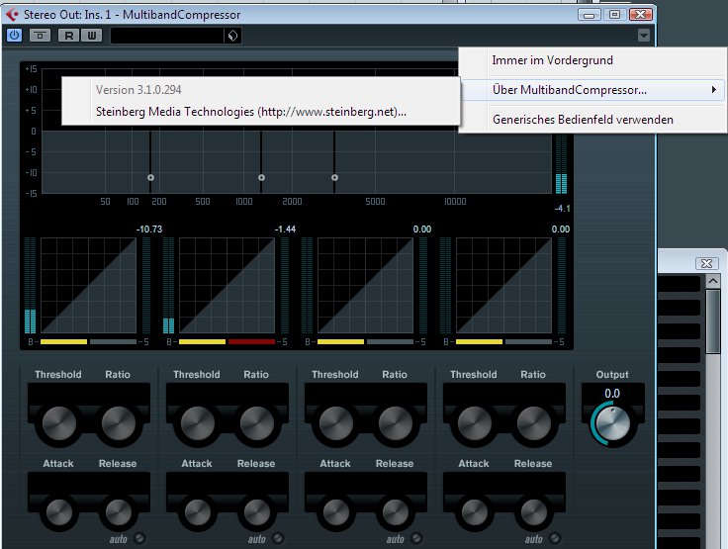The width and height of the screenshot is (728, 549).
Task: Toggle band 4 solo grey bar
Action: pos(528,342)
